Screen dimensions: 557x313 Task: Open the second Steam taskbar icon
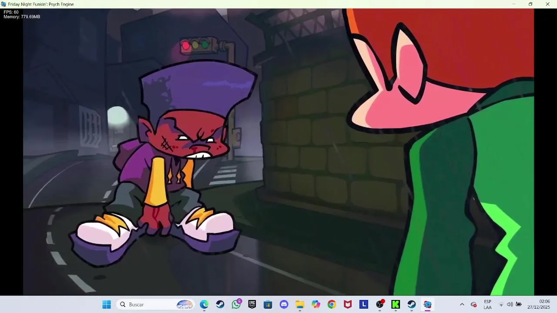(412, 304)
